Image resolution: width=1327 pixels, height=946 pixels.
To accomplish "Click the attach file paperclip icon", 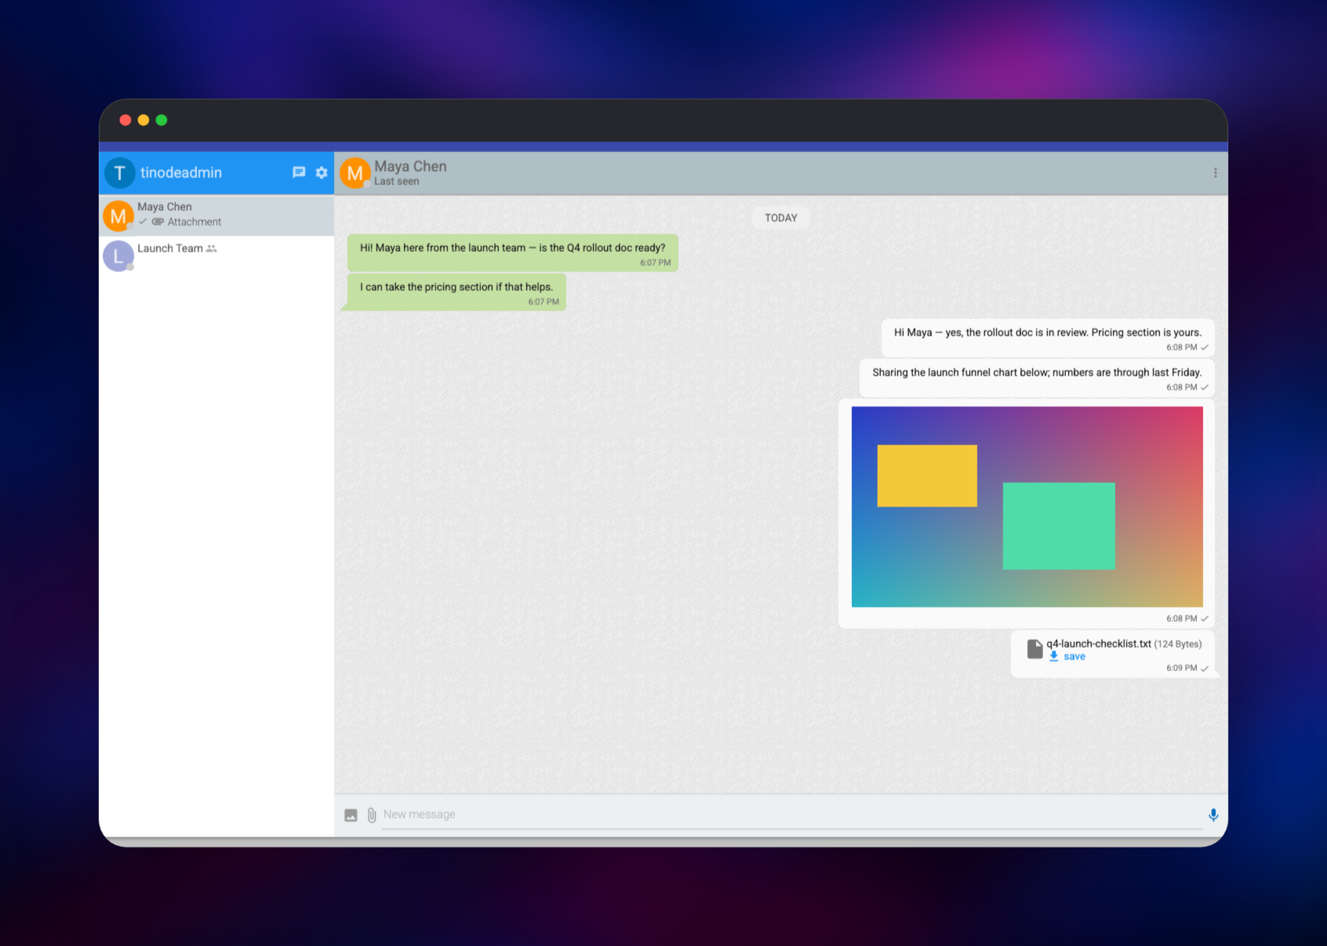I will coord(372,815).
